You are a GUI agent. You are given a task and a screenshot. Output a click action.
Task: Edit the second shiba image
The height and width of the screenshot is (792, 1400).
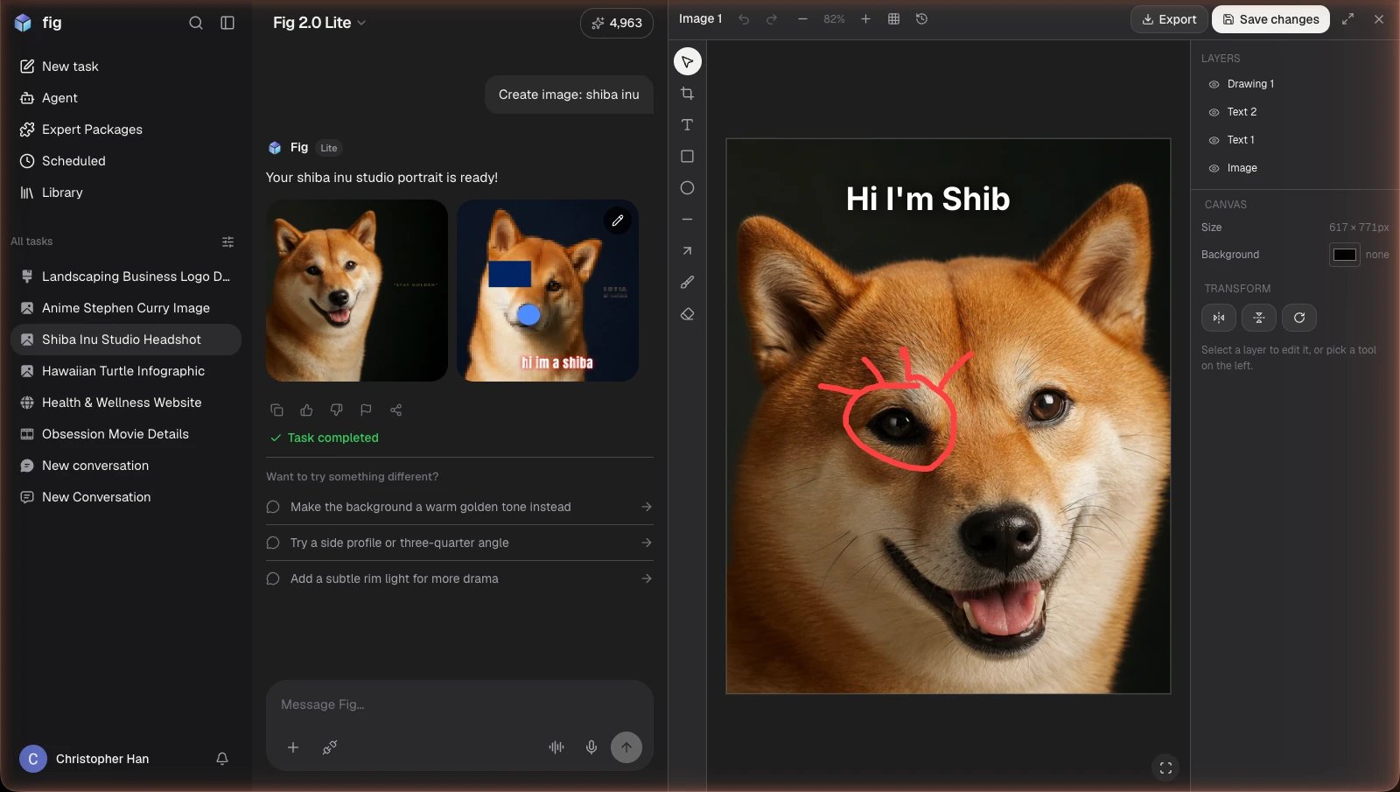pyautogui.click(x=618, y=221)
